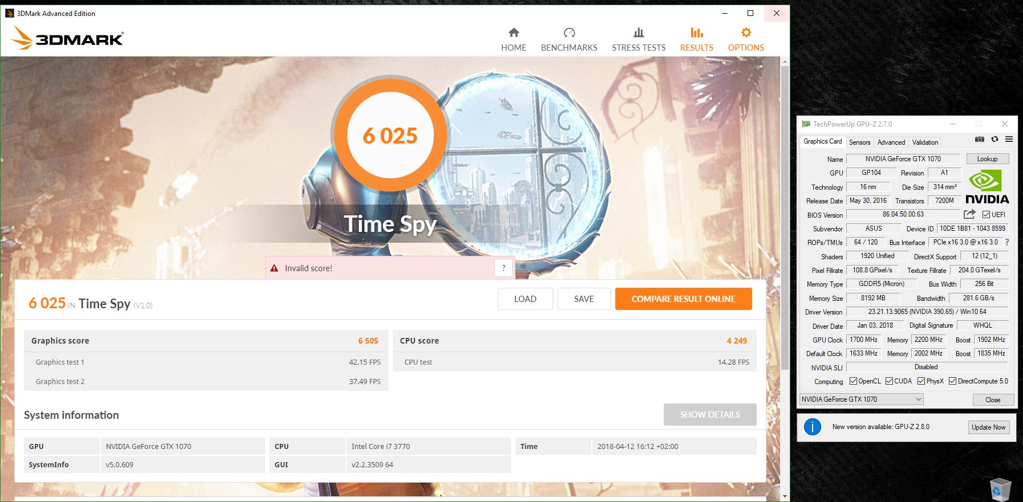The height and width of the screenshot is (502, 1023).
Task: Open STRESS TESTS in 3DMark
Action: (x=639, y=39)
